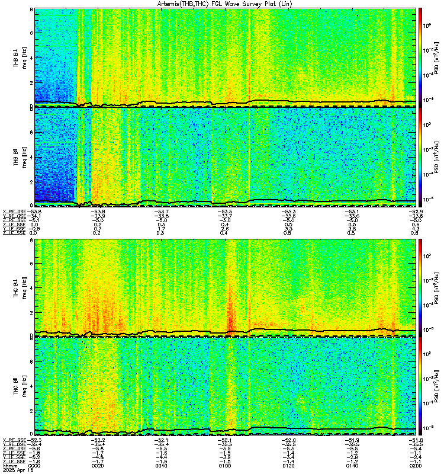This screenshot has height=474, width=444.
Task: Click the '0040' time tick label
Action: (x=161, y=466)
